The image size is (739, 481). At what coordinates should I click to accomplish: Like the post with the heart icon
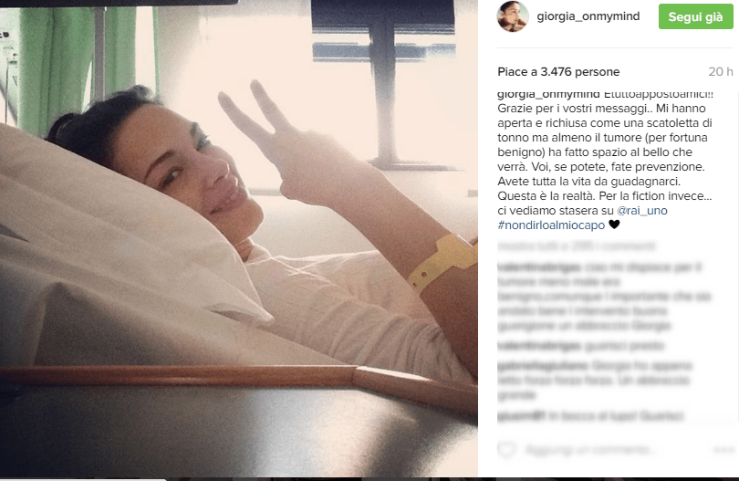point(506,449)
